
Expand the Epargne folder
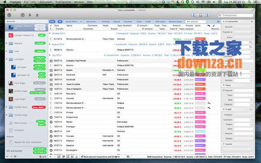[x=7, y=43]
